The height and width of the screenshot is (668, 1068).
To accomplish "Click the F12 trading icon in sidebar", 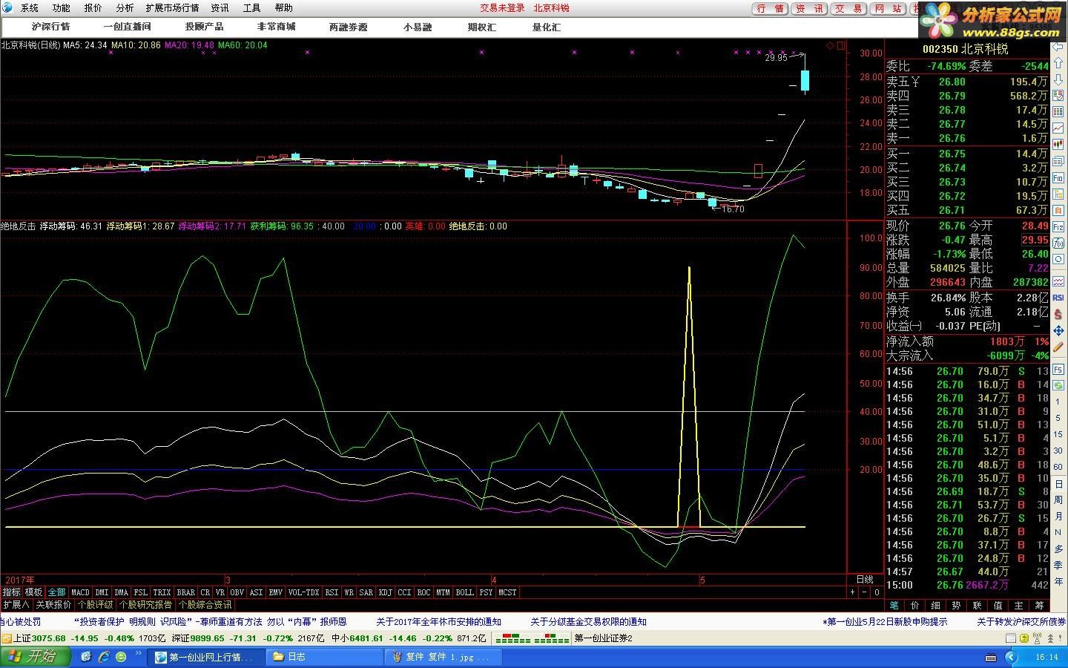I will pyautogui.click(x=1058, y=226).
